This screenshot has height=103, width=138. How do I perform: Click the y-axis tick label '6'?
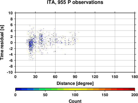pyautogui.click(x=12, y=25)
